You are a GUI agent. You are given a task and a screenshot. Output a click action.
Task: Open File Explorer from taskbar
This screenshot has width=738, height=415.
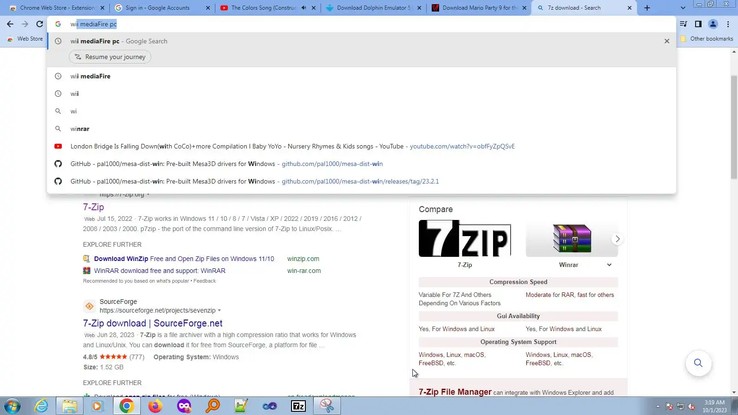click(70, 406)
